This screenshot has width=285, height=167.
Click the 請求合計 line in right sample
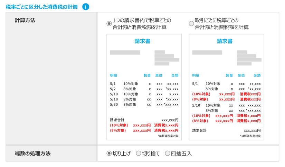(226, 130)
